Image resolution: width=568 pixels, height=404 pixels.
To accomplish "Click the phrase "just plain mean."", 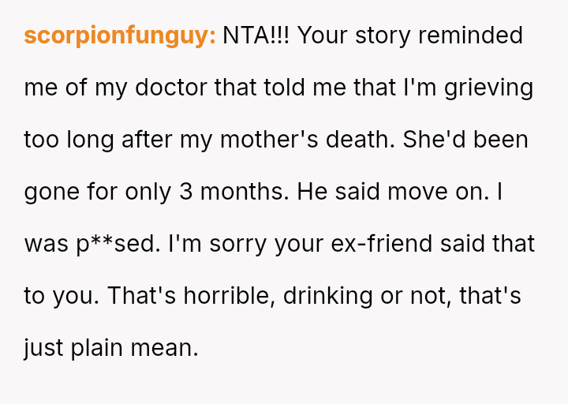I will (111, 348).
